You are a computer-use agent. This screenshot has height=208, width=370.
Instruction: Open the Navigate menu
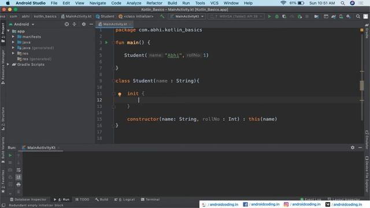pos(98,3)
